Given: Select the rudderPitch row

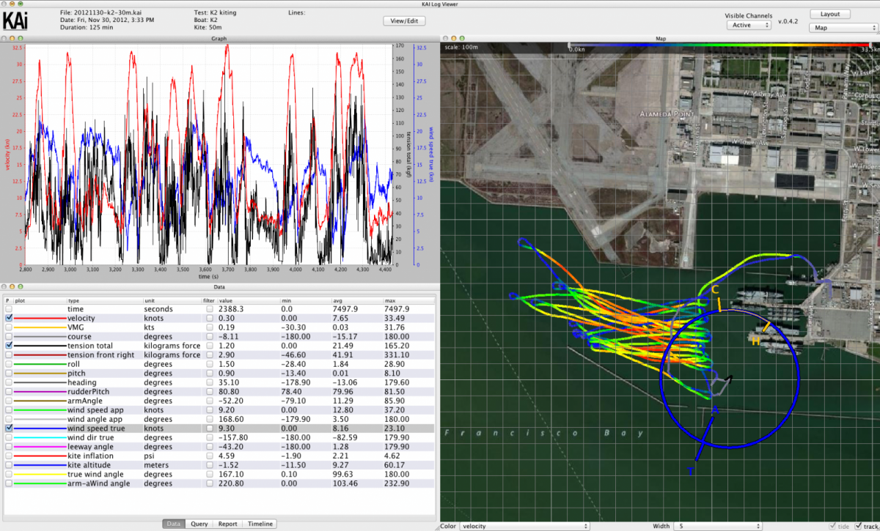Looking at the screenshot, I should point(219,392).
